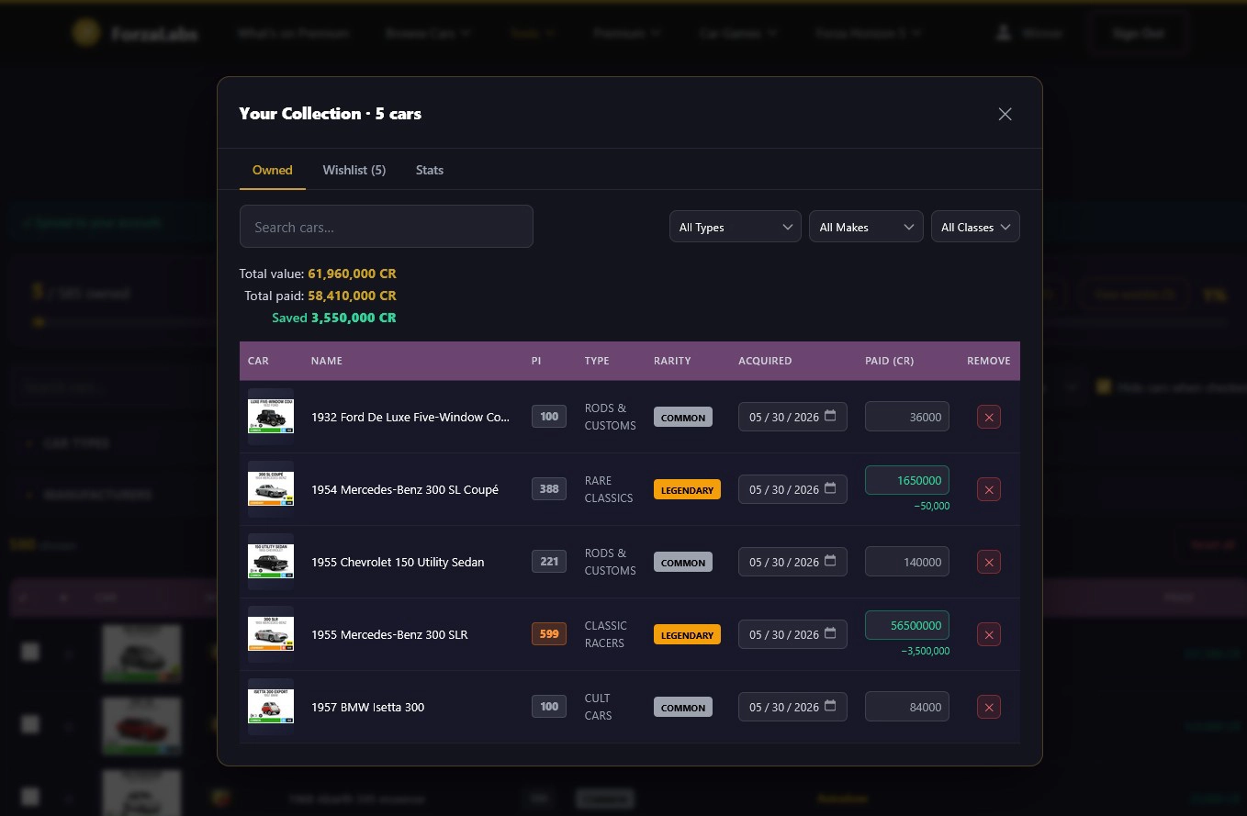The image size is (1247, 816).
Task: Click the Total paid 58,410,000 CR
Action: [353, 296]
